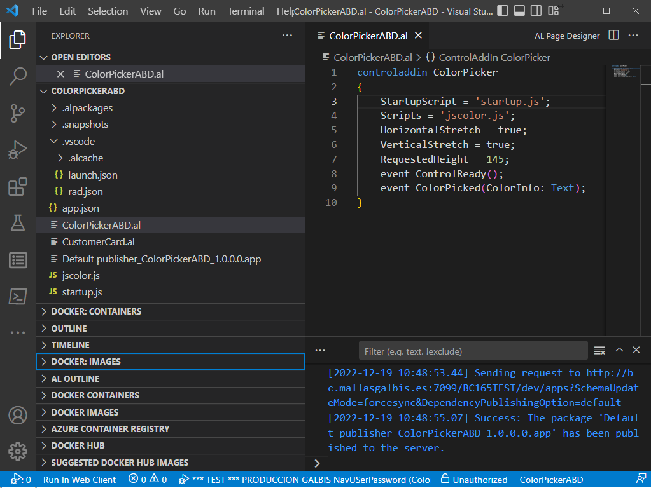The image size is (651, 488).
Task: Expand the Azure Container Registry section
Action: click(171, 429)
